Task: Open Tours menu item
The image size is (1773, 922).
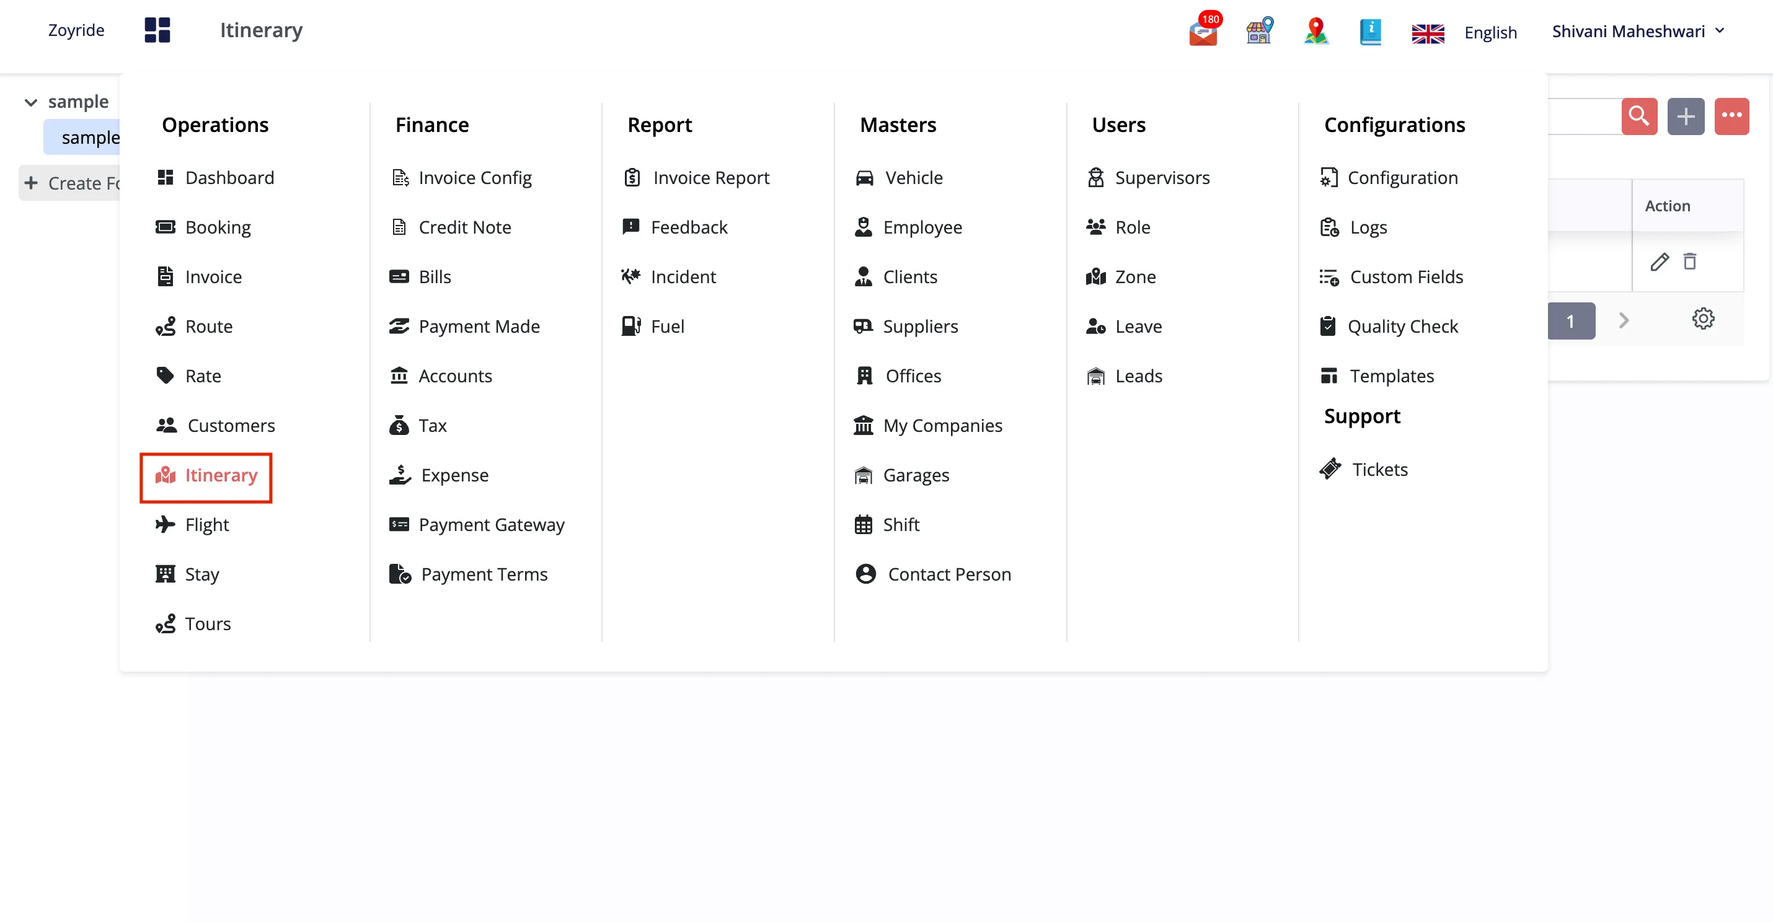Action: coord(194,623)
